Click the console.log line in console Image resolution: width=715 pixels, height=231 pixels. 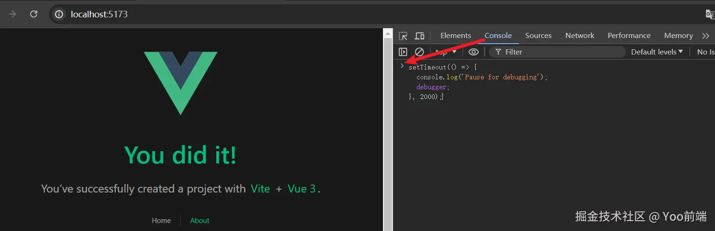(x=482, y=77)
